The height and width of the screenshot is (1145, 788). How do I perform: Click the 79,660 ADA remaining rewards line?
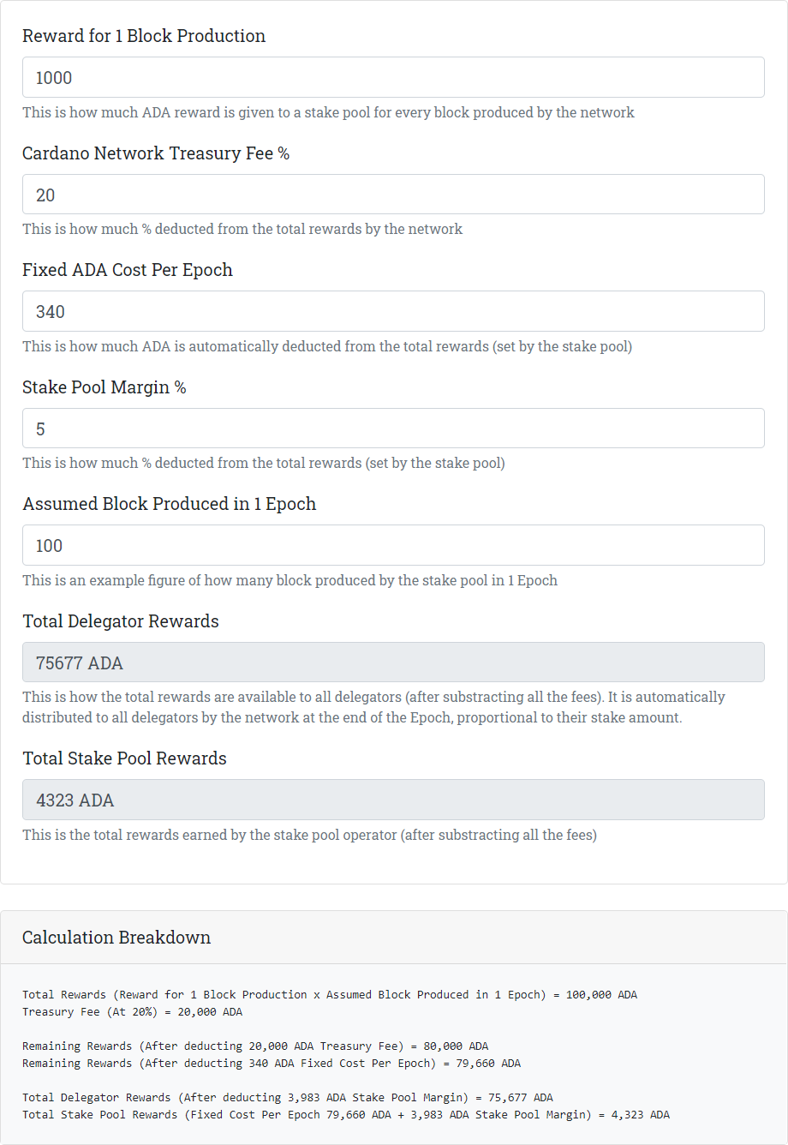pos(272,1064)
